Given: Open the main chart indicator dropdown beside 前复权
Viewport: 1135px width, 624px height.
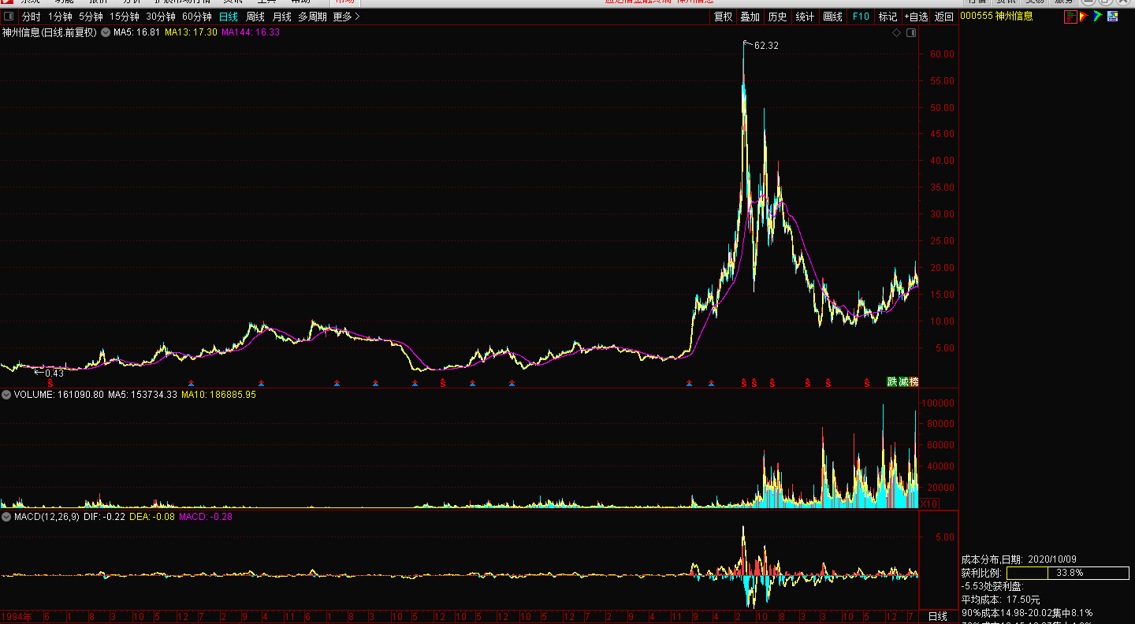Looking at the screenshot, I should click(x=106, y=33).
